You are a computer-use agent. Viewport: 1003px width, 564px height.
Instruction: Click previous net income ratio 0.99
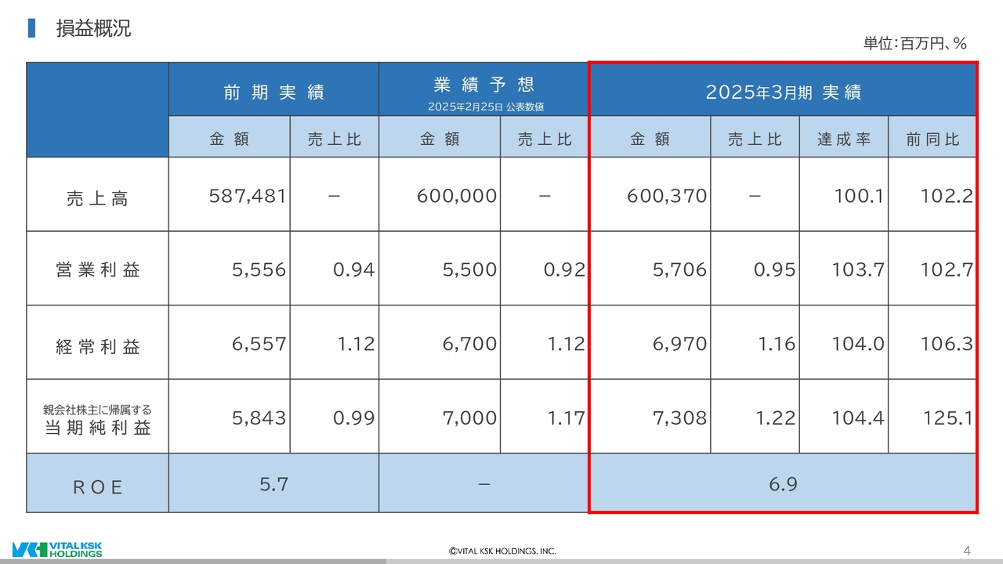354,418
